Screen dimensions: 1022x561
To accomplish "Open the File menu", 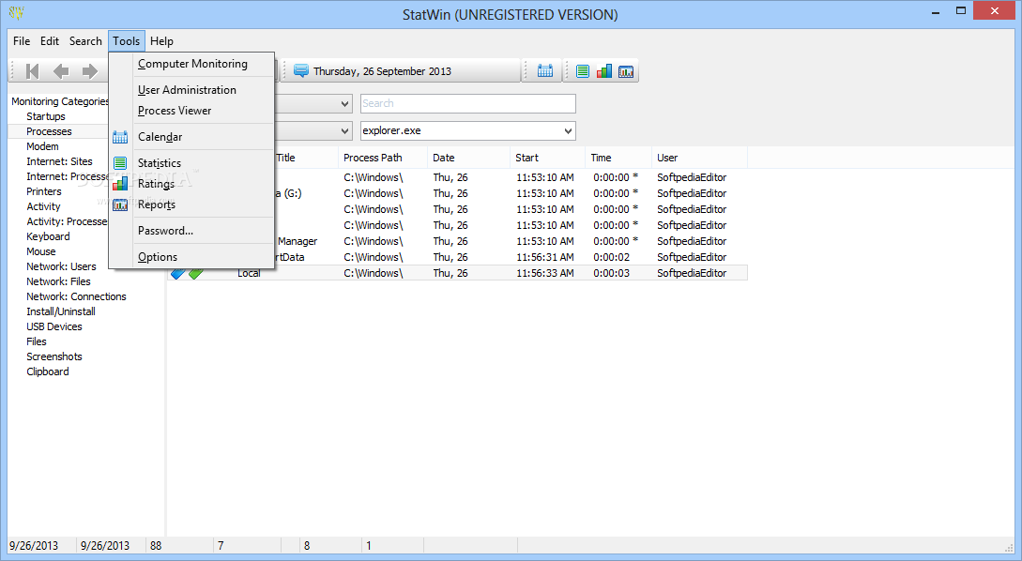I will (22, 41).
